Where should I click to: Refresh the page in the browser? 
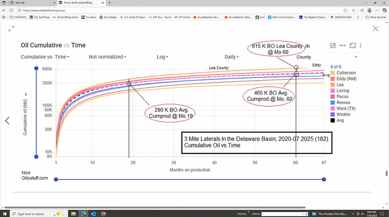pyautogui.click(x=11, y=10)
